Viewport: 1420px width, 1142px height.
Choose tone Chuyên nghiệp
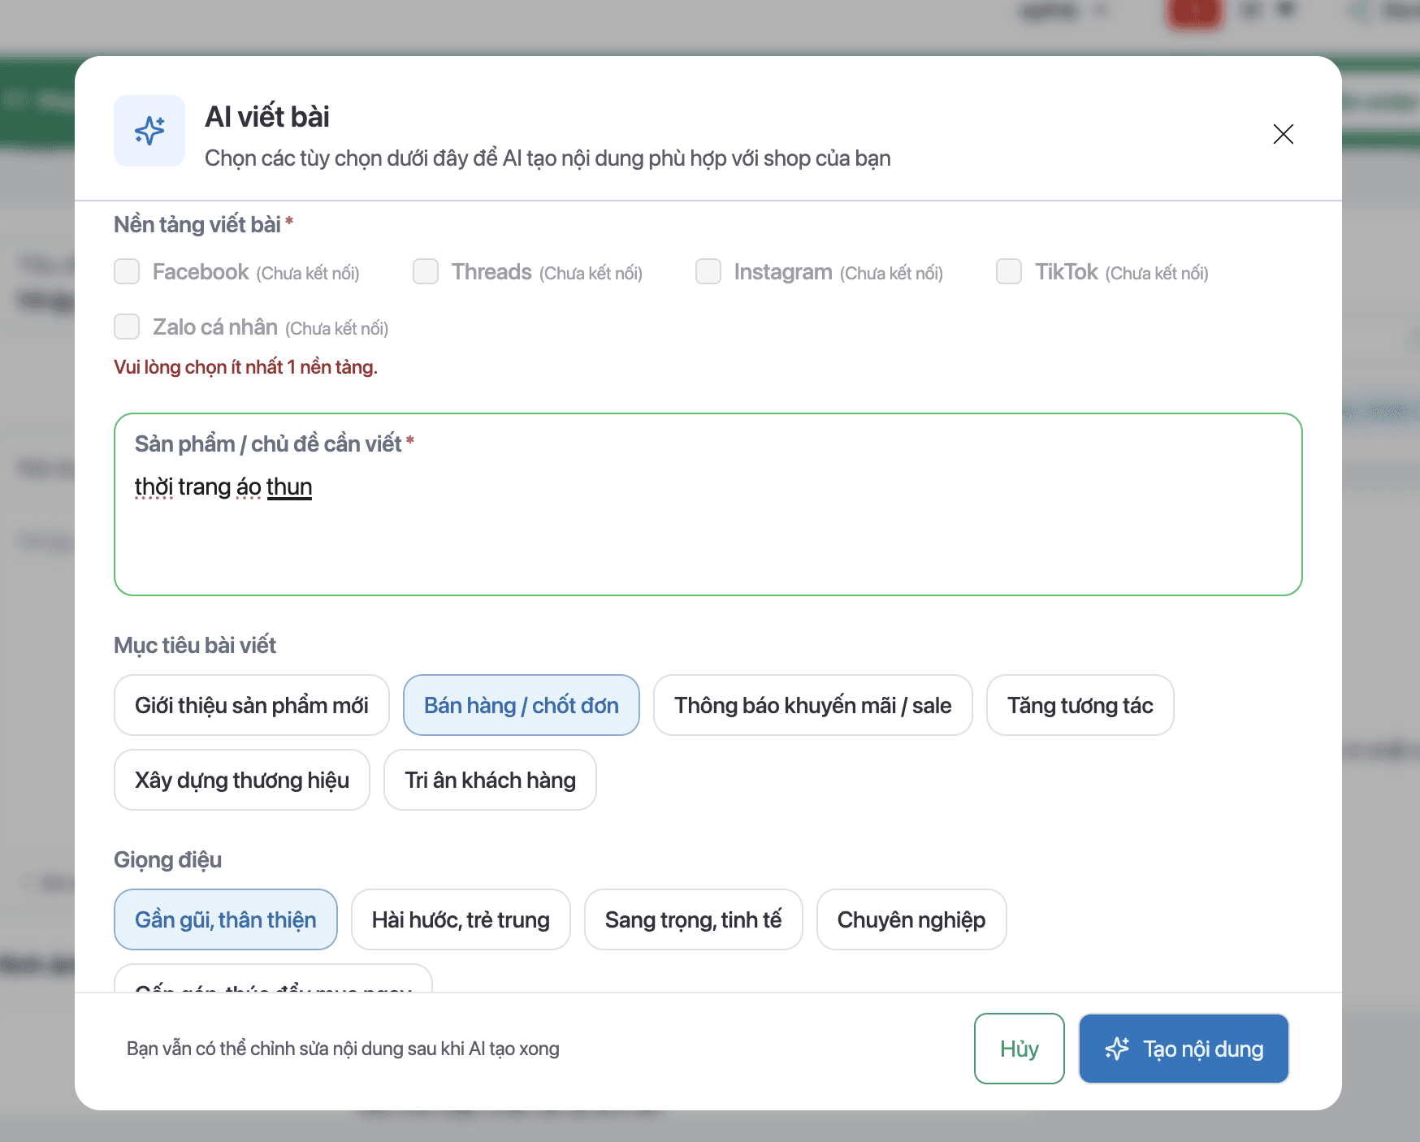911,919
